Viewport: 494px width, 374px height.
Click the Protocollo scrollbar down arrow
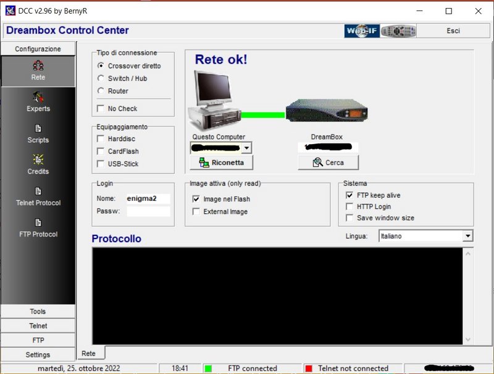coord(468,339)
